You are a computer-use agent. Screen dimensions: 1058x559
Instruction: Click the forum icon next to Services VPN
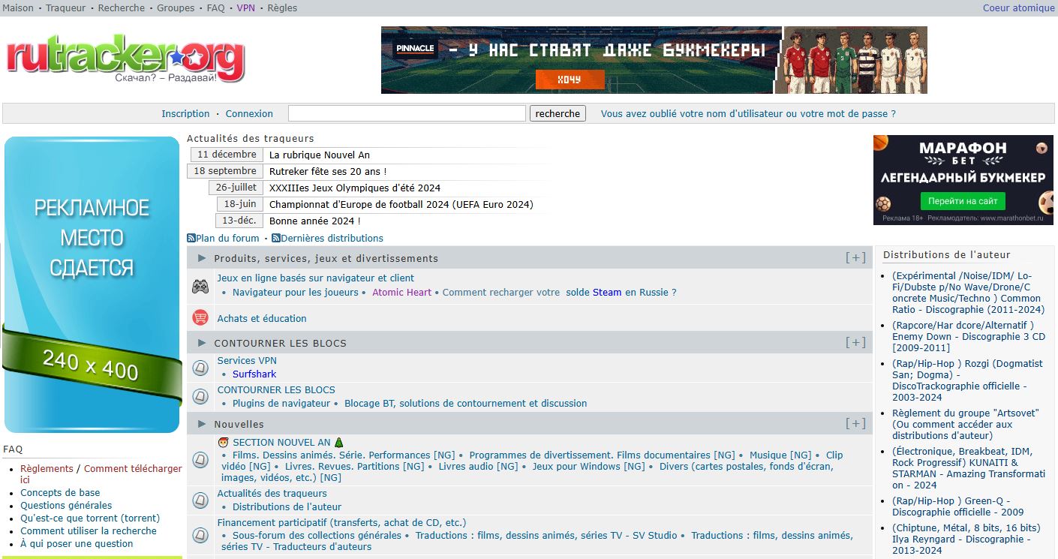coord(200,368)
